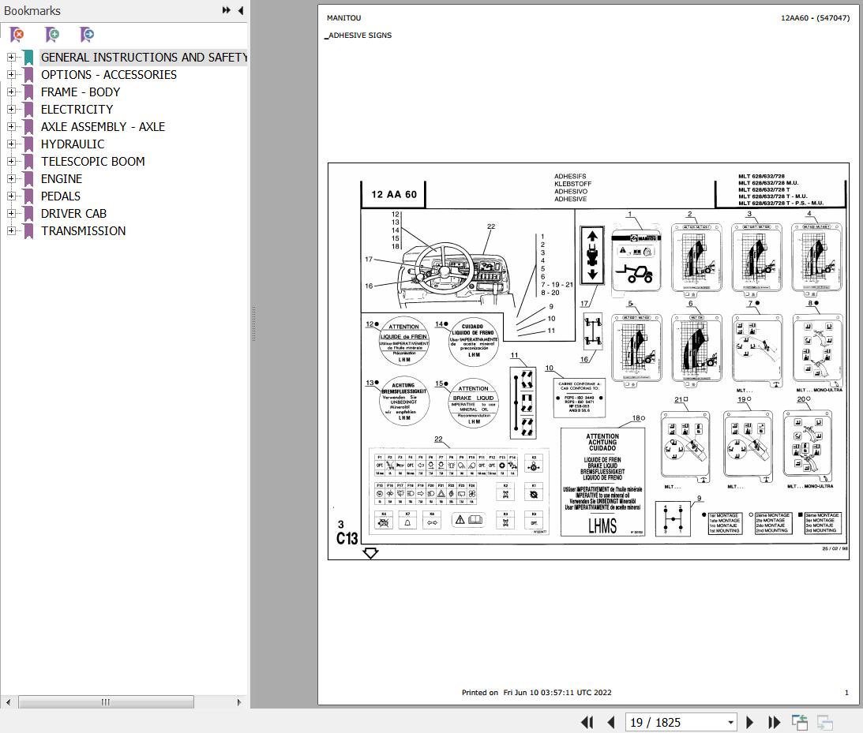Click the bookmark icon beside DRIVER CAB
This screenshot has width=863, height=733.
click(x=28, y=213)
